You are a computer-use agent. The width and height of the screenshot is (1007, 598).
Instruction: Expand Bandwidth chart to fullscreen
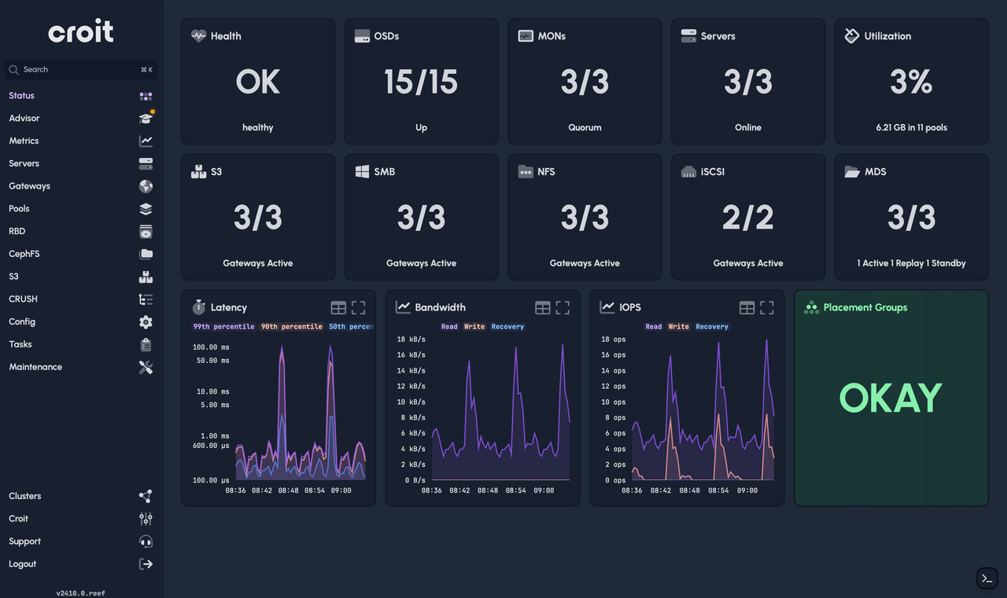tap(563, 308)
